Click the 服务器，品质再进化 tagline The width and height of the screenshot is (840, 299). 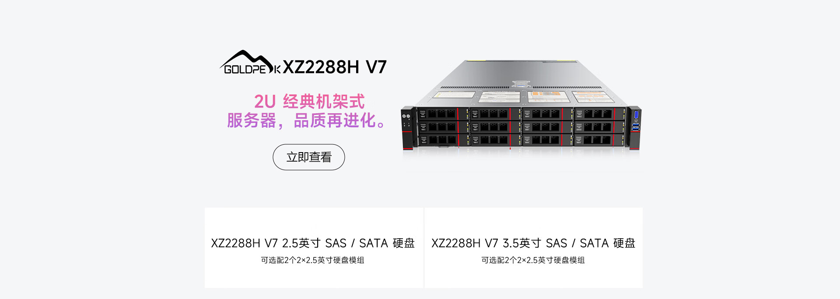point(307,120)
